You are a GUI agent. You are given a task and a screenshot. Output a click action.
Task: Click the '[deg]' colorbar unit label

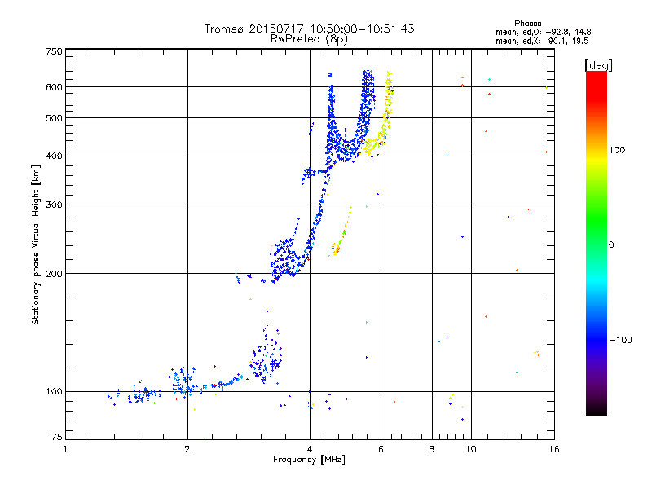click(x=598, y=65)
